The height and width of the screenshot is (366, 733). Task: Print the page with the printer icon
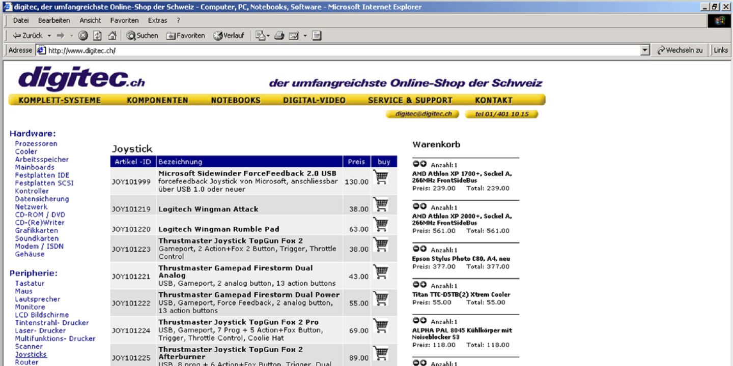pyautogui.click(x=279, y=36)
